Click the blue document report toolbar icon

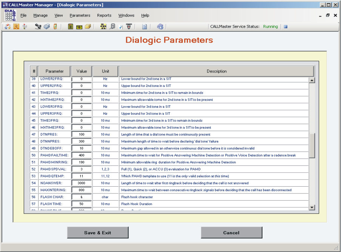coord(145,26)
